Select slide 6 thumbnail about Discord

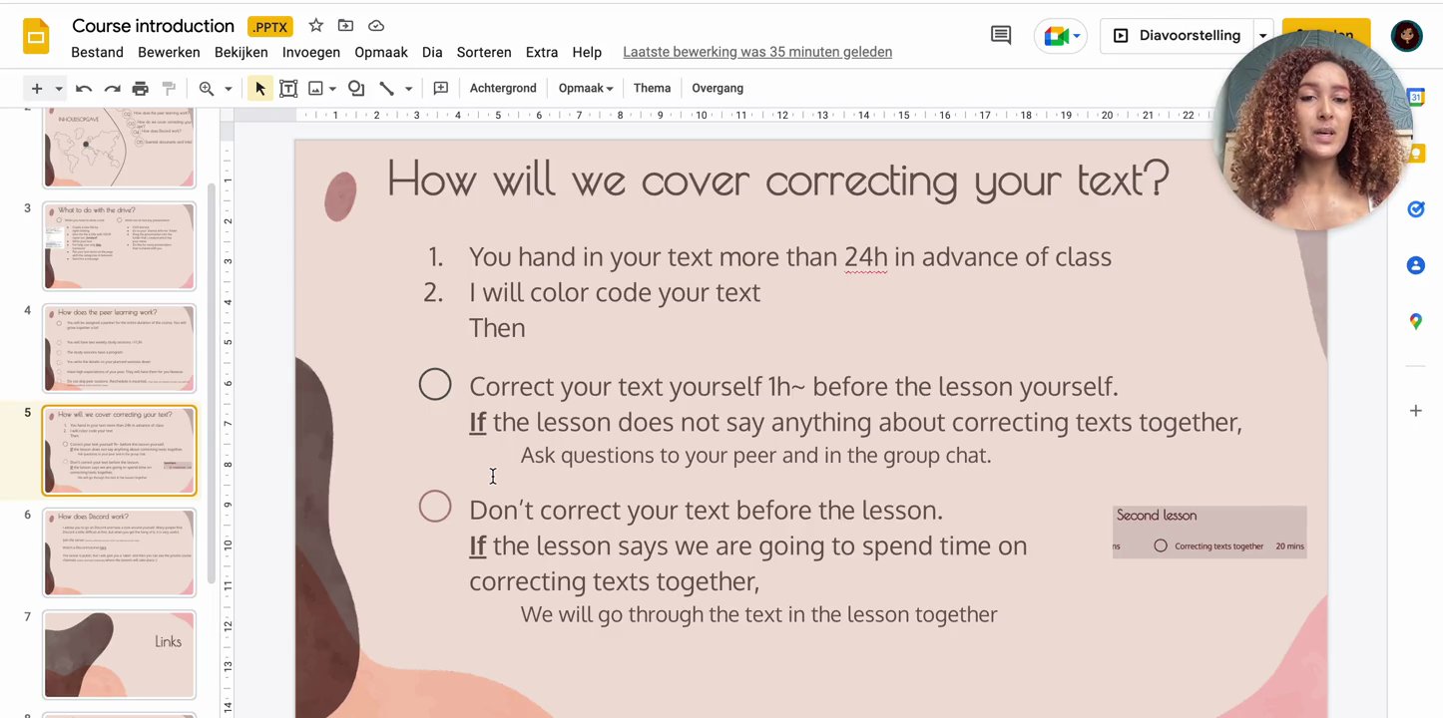(x=119, y=551)
